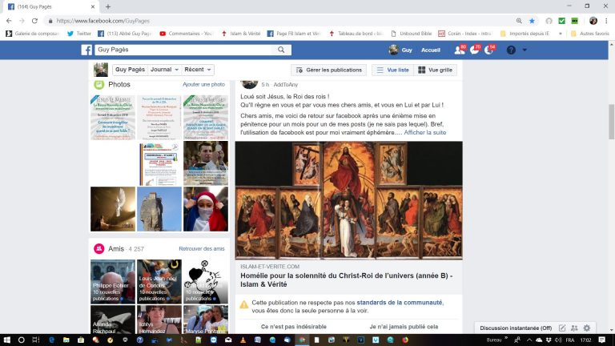Open the priest with host photo thumbnail
This screenshot has width=615, height=346.
(x=206, y=163)
